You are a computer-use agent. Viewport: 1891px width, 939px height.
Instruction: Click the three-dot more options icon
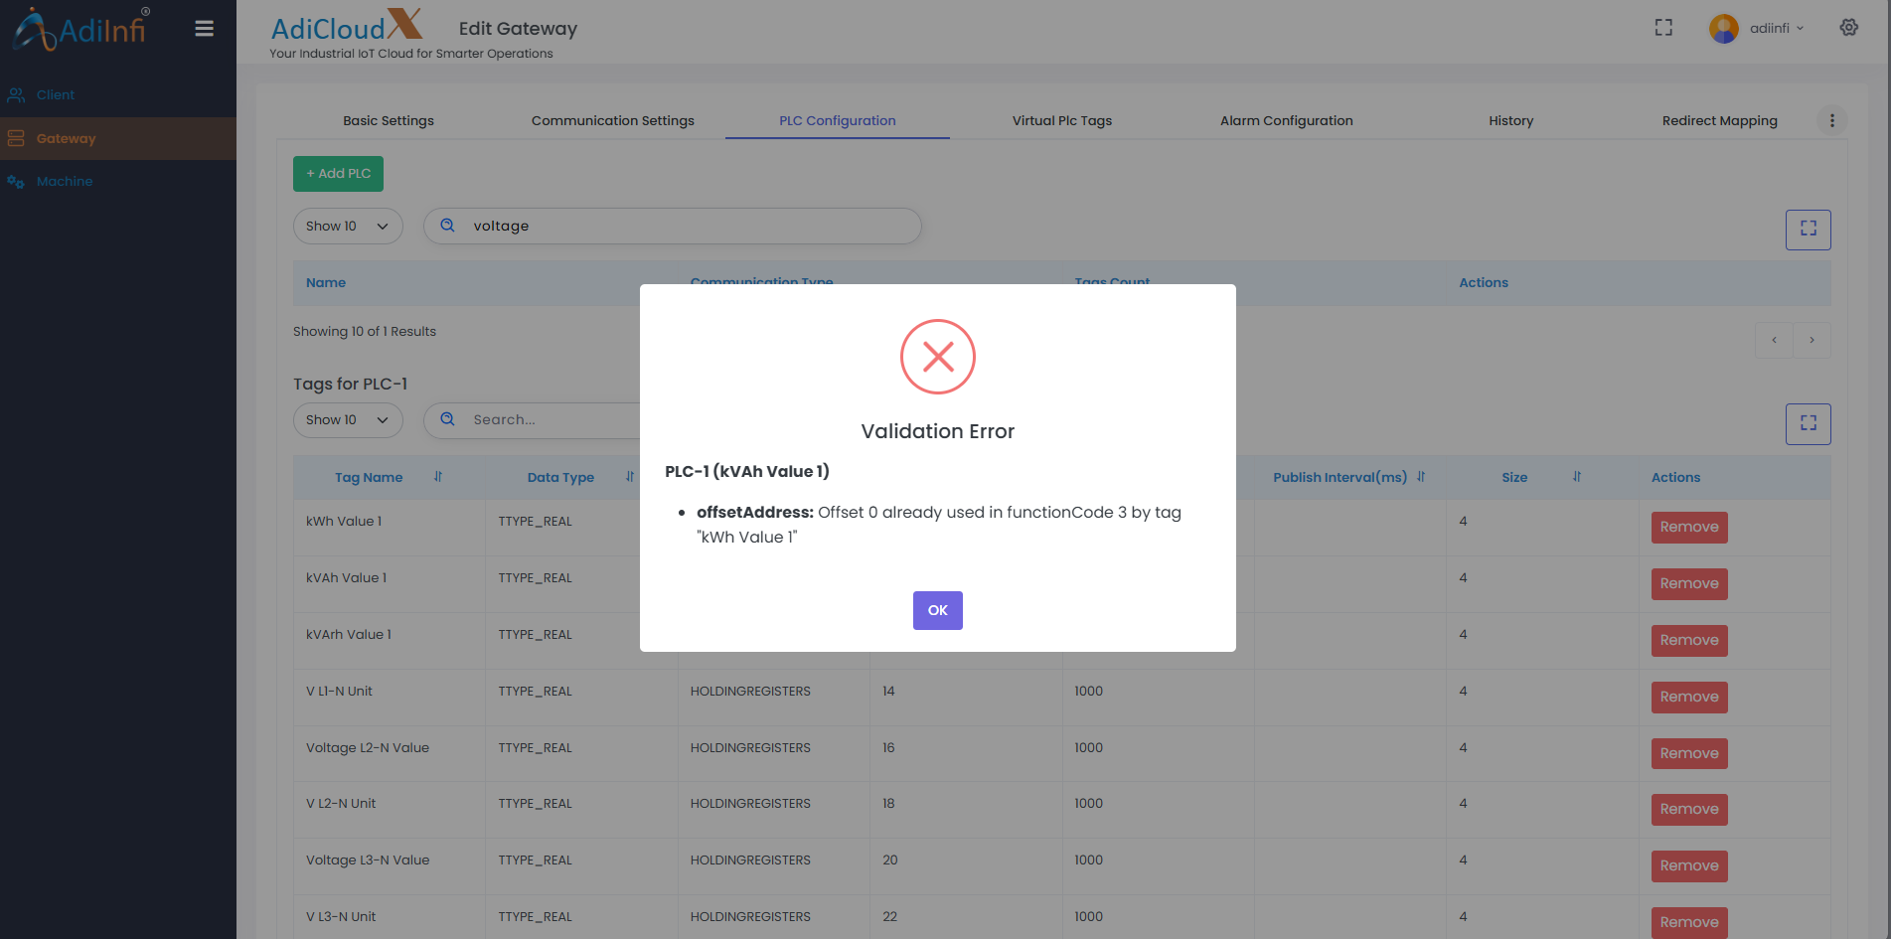1831,121
